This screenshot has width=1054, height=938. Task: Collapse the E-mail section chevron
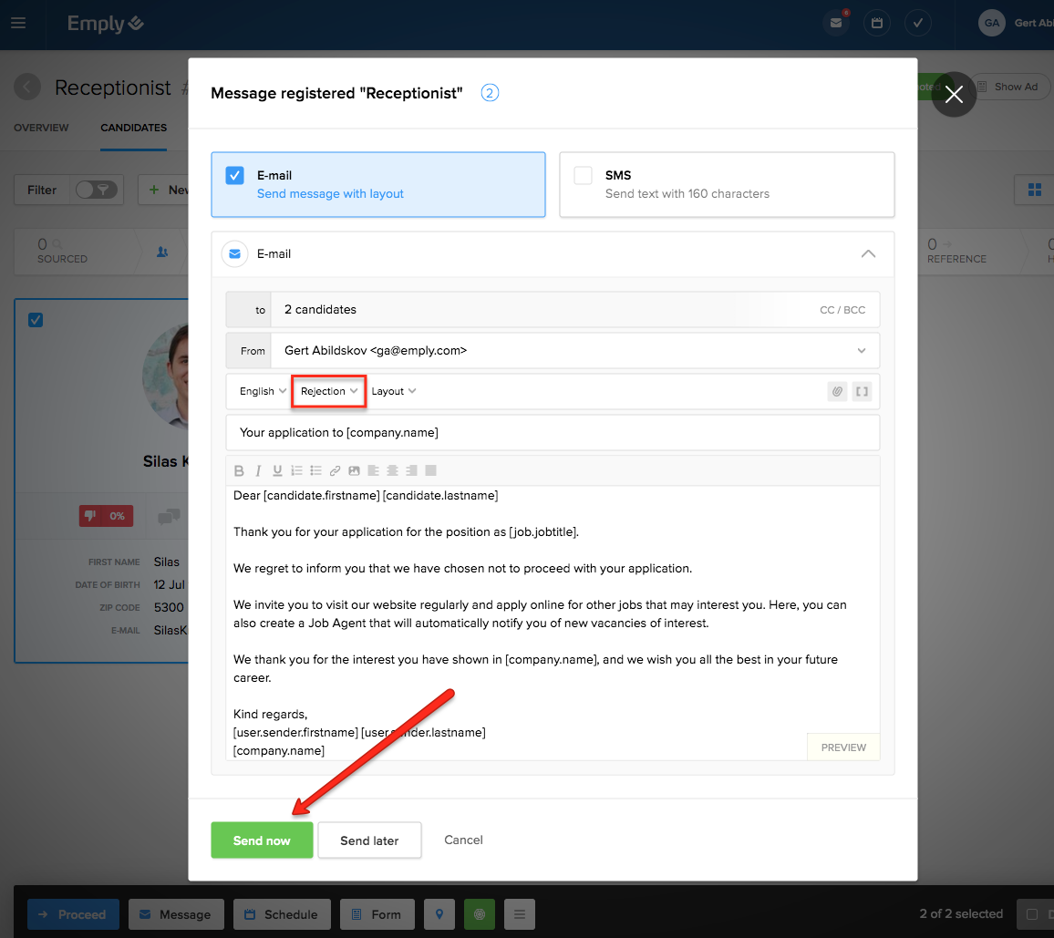(868, 254)
